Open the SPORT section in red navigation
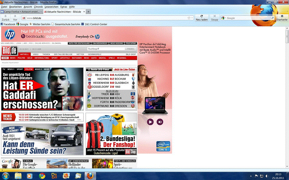This screenshot has height=180, width=289. pos(55,58)
